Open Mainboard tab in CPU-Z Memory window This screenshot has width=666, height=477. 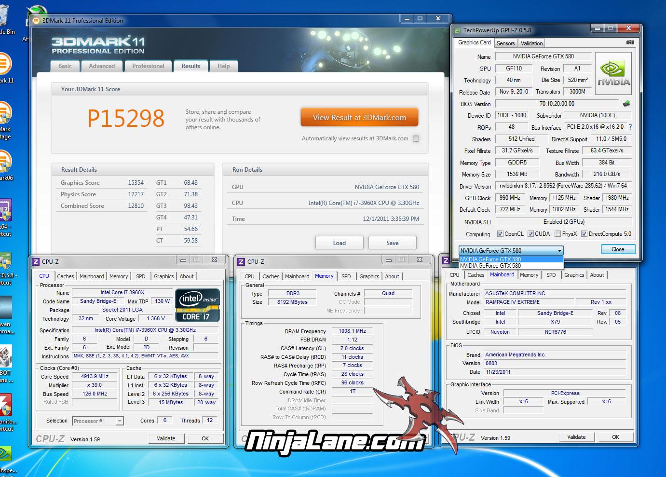coord(297,276)
